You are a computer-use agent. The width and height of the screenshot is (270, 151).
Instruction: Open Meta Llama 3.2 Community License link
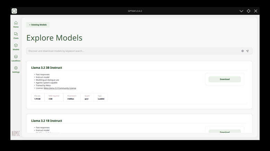point(60,88)
